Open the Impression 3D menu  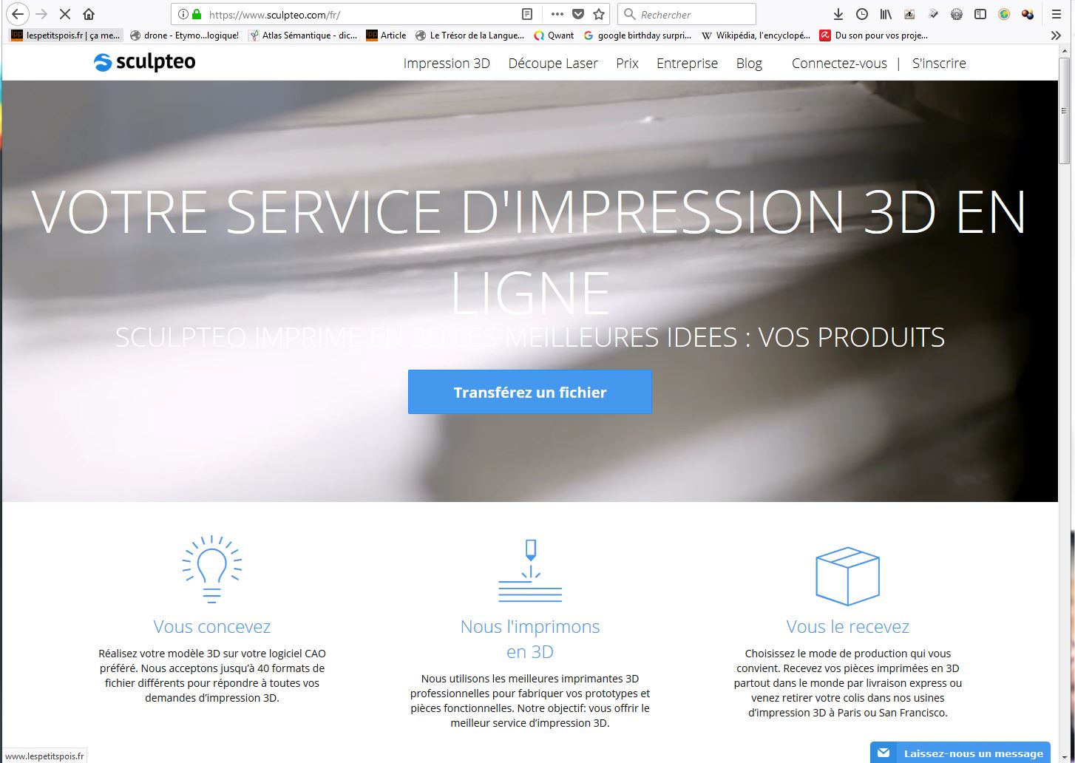pyautogui.click(x=447, y=64)
